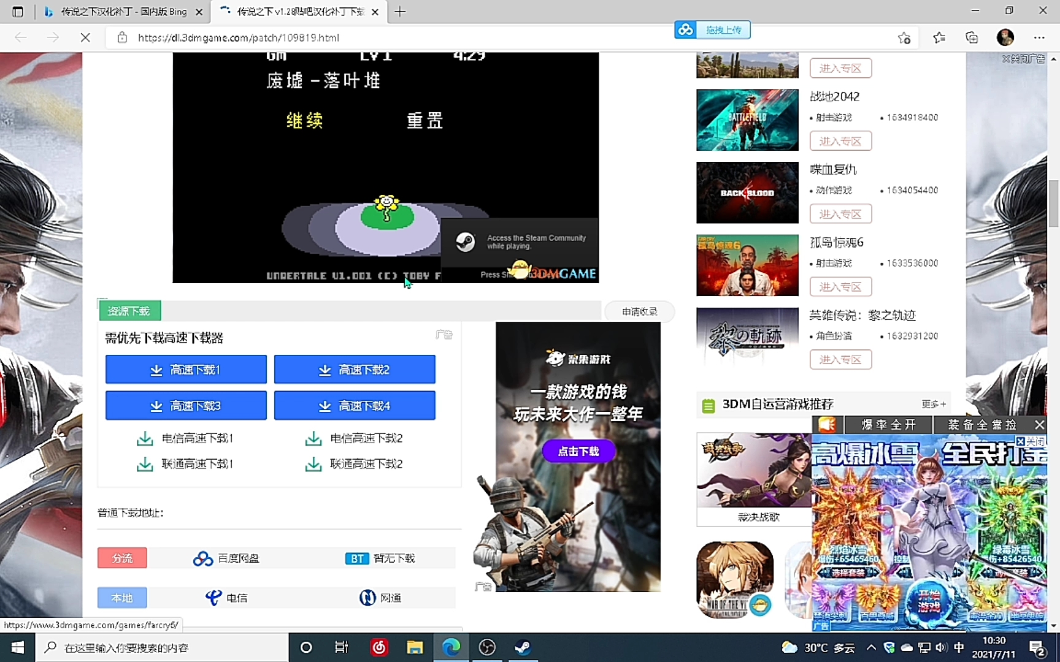The height and width of the screenshot is (662, 1060).
Task: Click the 网通 local download link
Action: point(380,598)
